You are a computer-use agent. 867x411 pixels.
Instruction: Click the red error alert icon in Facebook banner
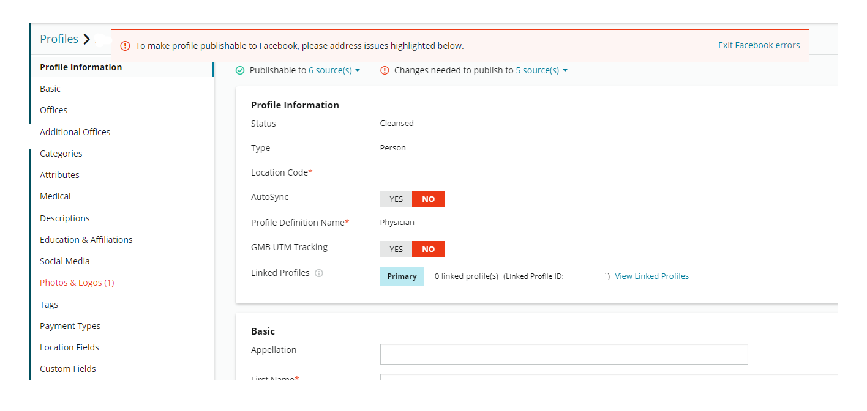[x=125, y=46]
